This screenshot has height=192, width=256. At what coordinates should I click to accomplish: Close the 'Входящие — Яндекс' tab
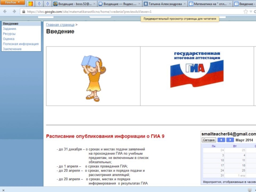139,4
